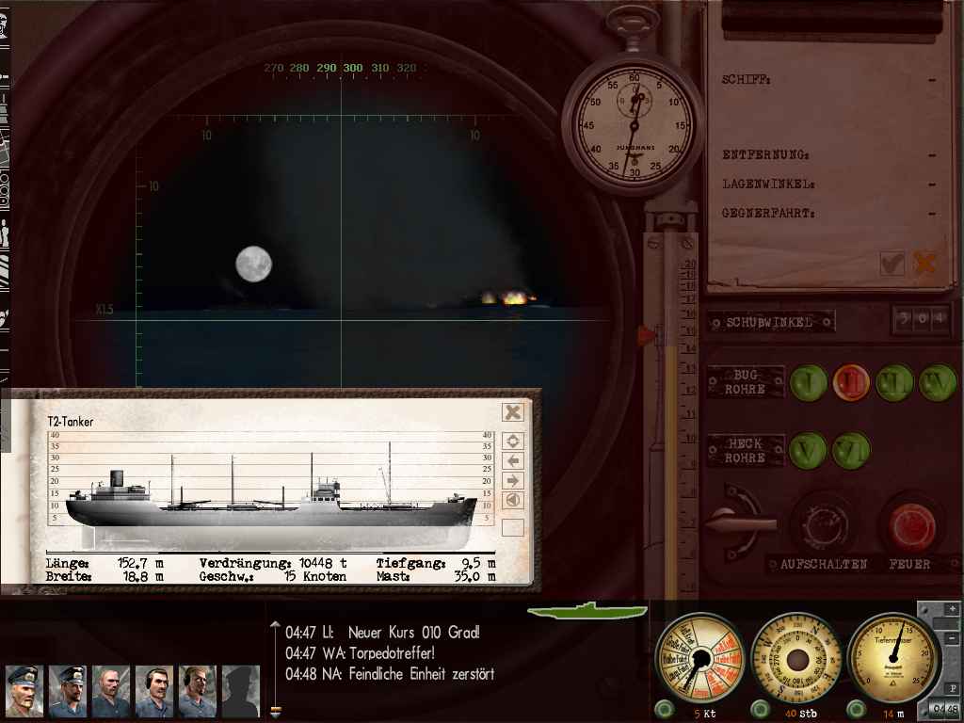The height and width of the screenshot is (723, 964).
Task: Click the BUG ROHRE label plate
Action: coord(746,382)
